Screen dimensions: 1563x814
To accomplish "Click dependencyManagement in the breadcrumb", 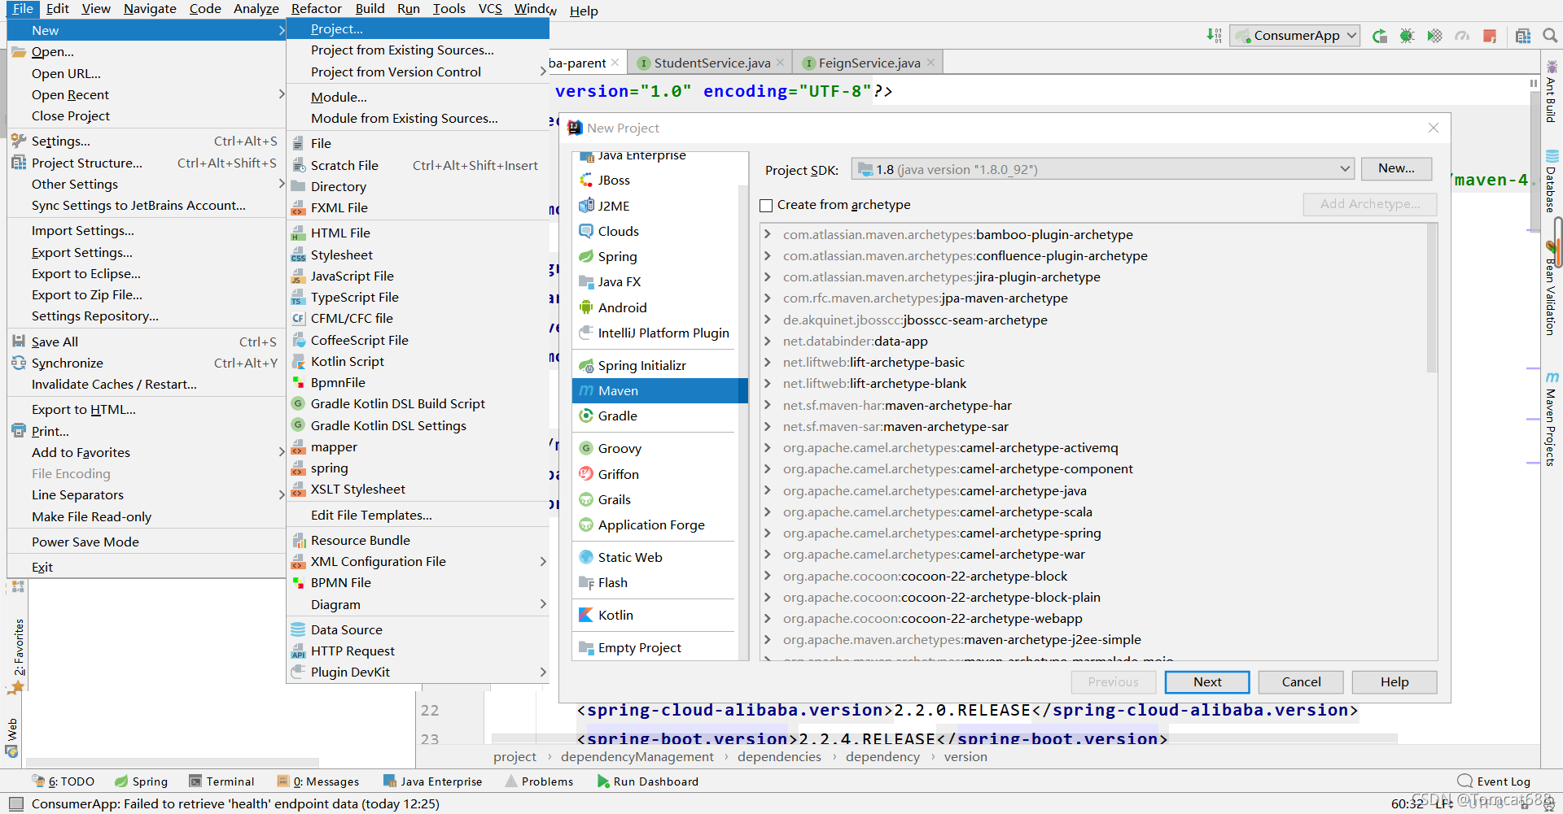I will point(637,756).
